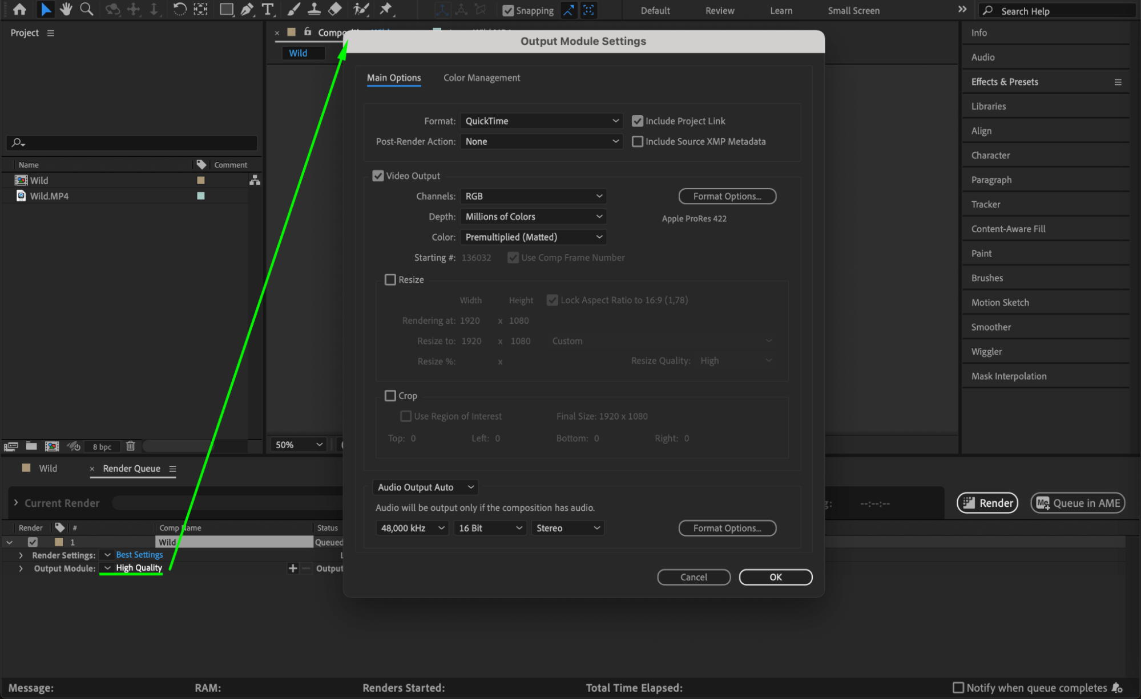Select the Hand tool in toolbar

tap(66, 9)
